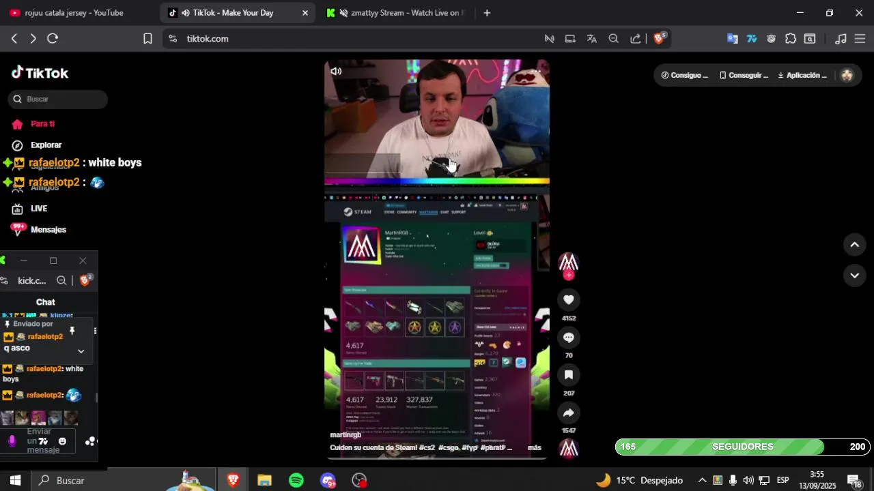This screenshot has width=874, height=491.
Task: Open the sound disc avatar under the share icon
Action: coord(568,448)
